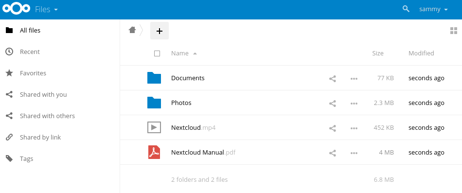Open the Photos folder
The height and width of the screenshot is (193, 462).
coord(181,103)
